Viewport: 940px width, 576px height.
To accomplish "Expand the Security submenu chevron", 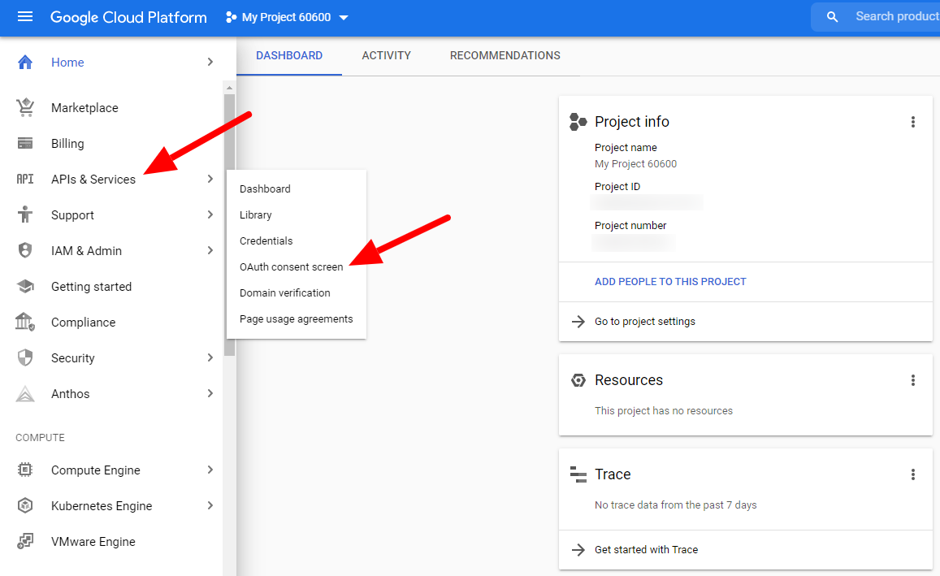I will (x=210, y=358).
